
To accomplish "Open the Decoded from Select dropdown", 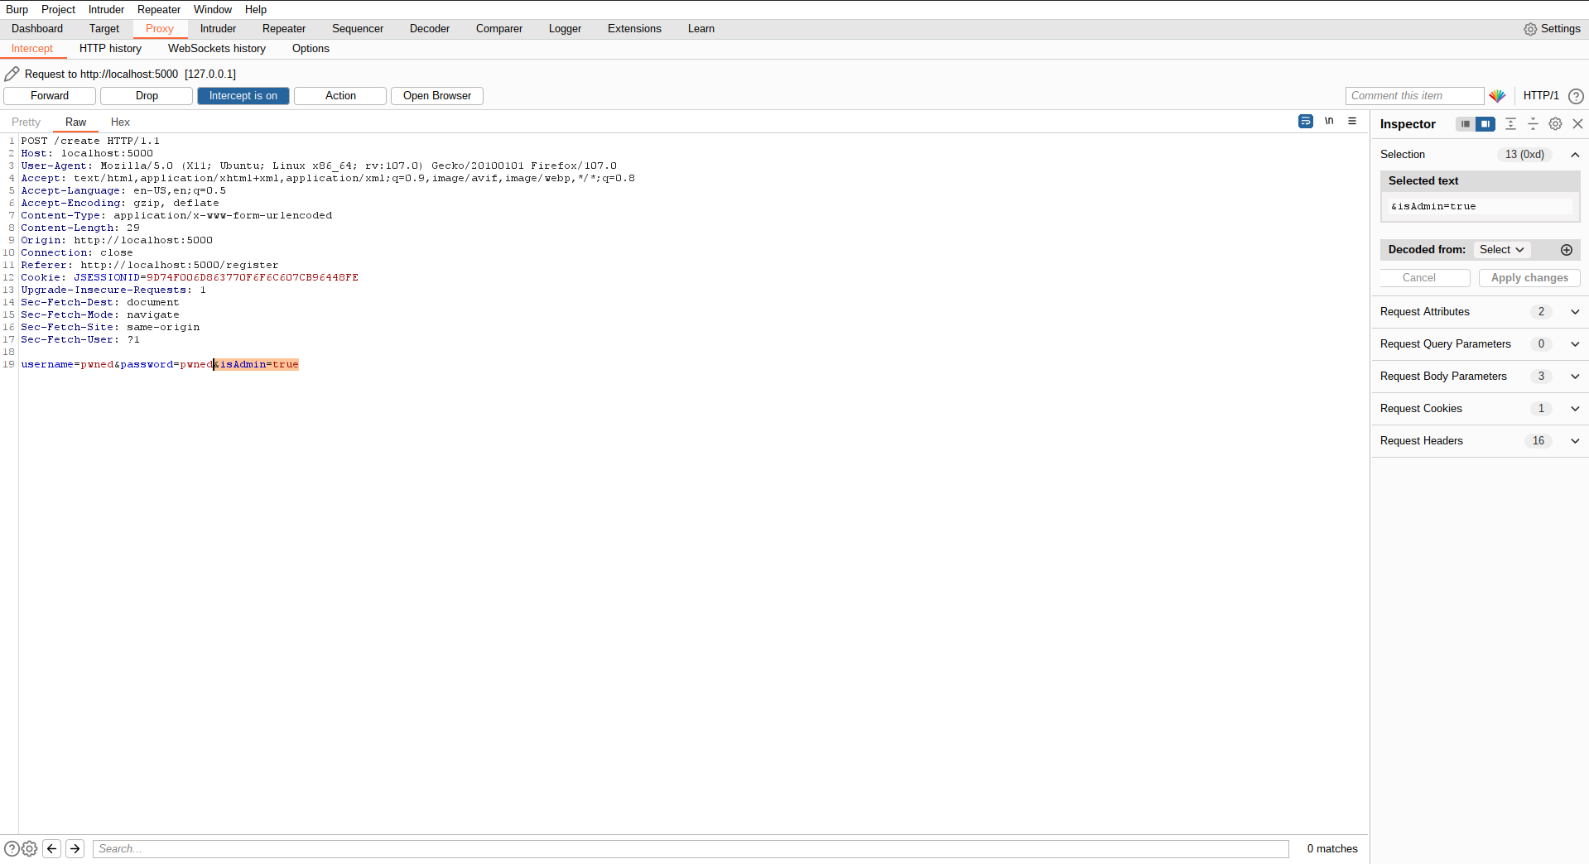I will 1502,250.
